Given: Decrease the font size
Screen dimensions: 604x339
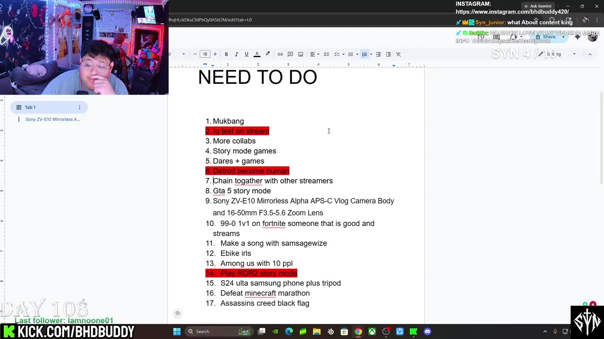Looking at the screenshot, I should point(195,54).
